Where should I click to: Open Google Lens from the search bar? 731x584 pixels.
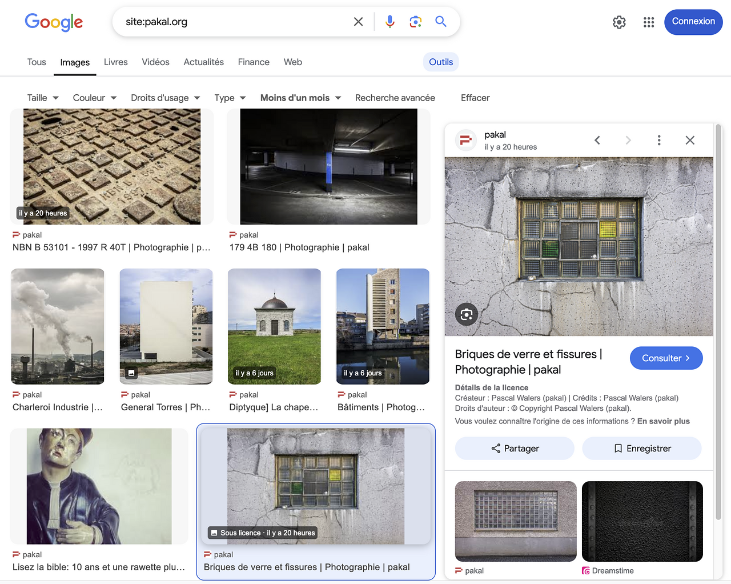coord(415,21)
